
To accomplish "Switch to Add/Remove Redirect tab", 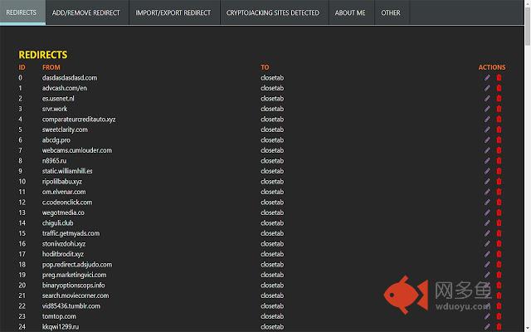I will (x=86, y=12).
